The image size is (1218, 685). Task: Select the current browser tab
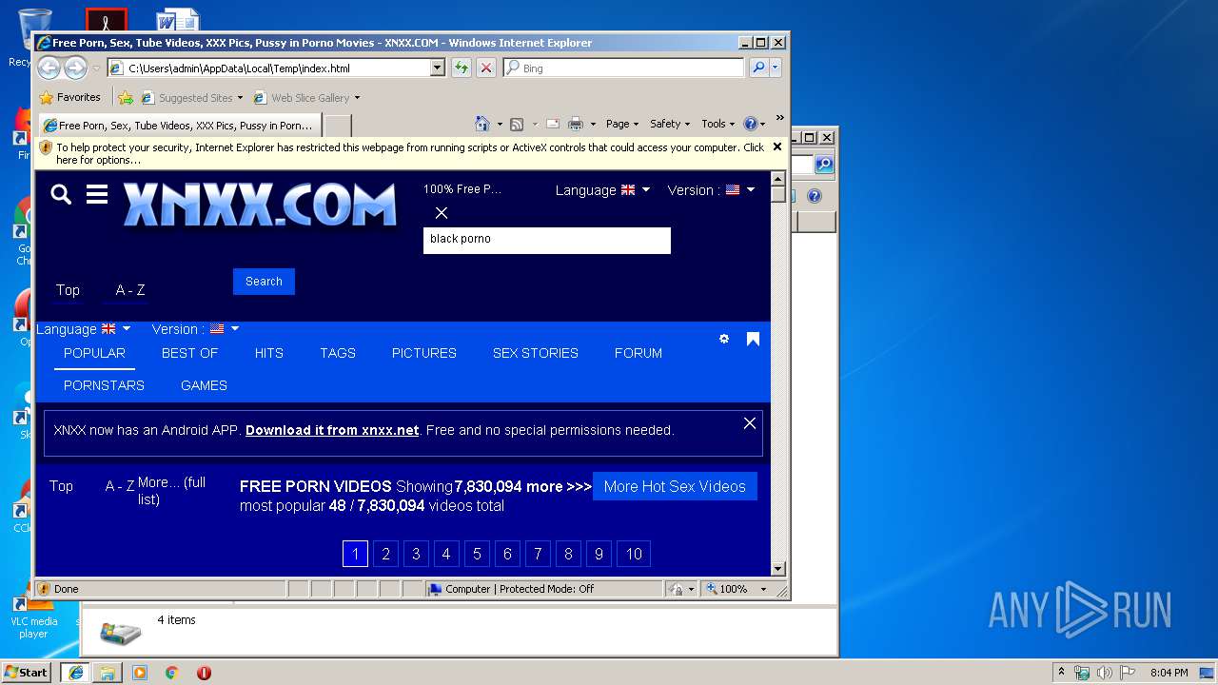pyautogui.click(x=179, y=125)
